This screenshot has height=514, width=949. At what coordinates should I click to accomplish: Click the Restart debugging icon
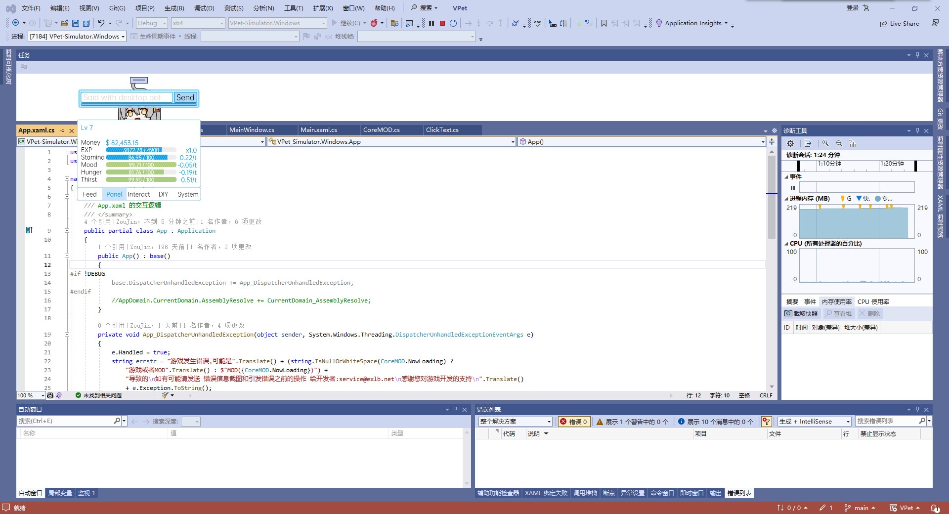[453, 23]
